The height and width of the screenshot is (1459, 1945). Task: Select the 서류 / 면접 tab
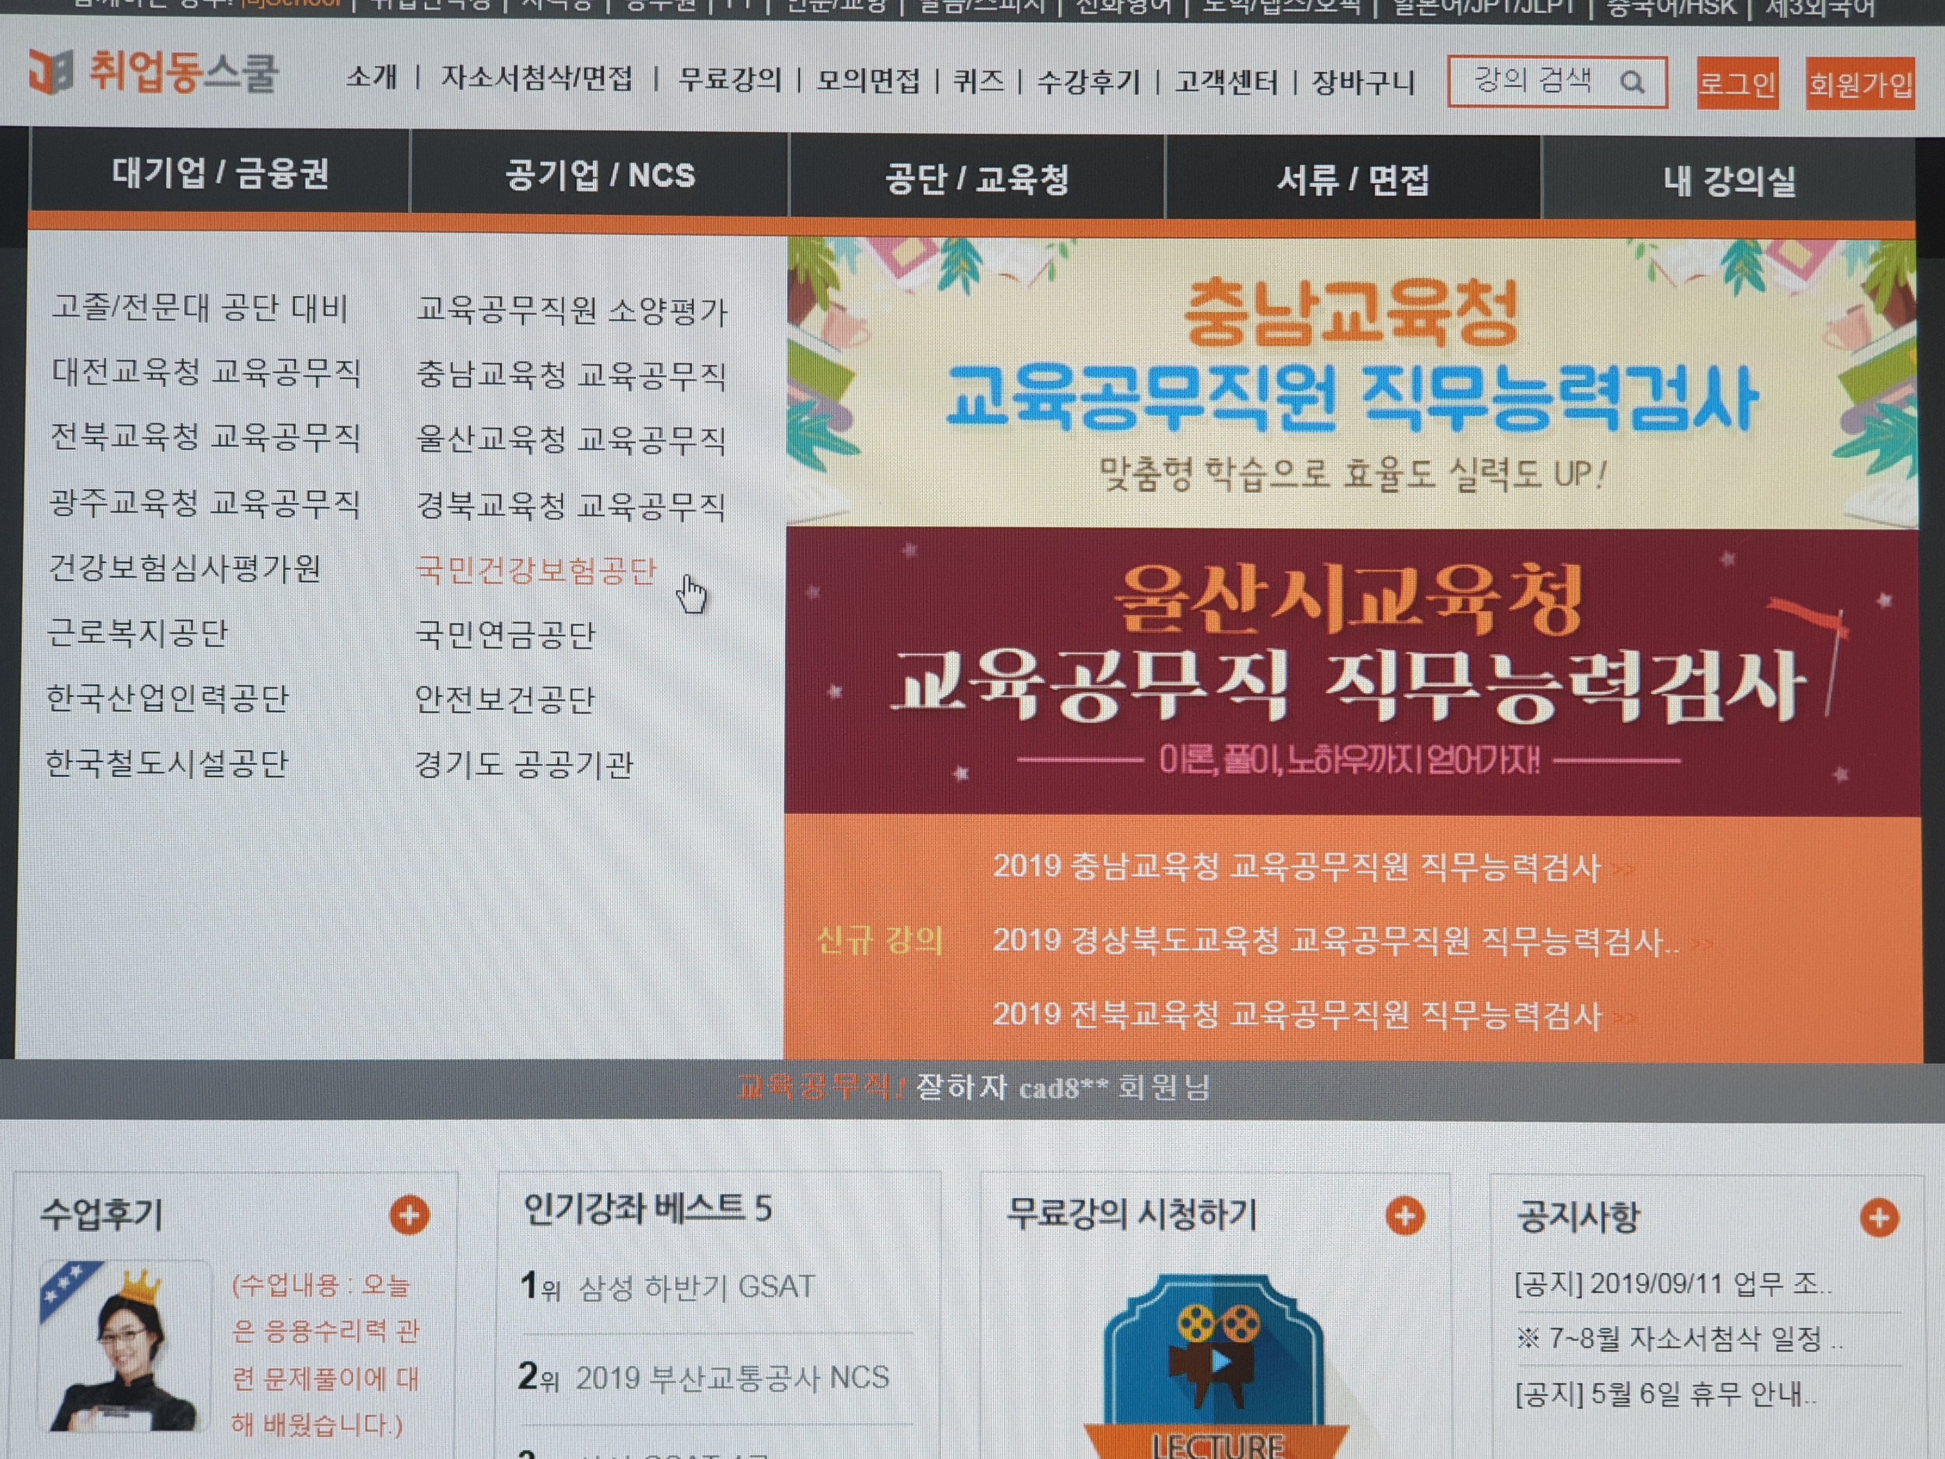pos(1353,180)
